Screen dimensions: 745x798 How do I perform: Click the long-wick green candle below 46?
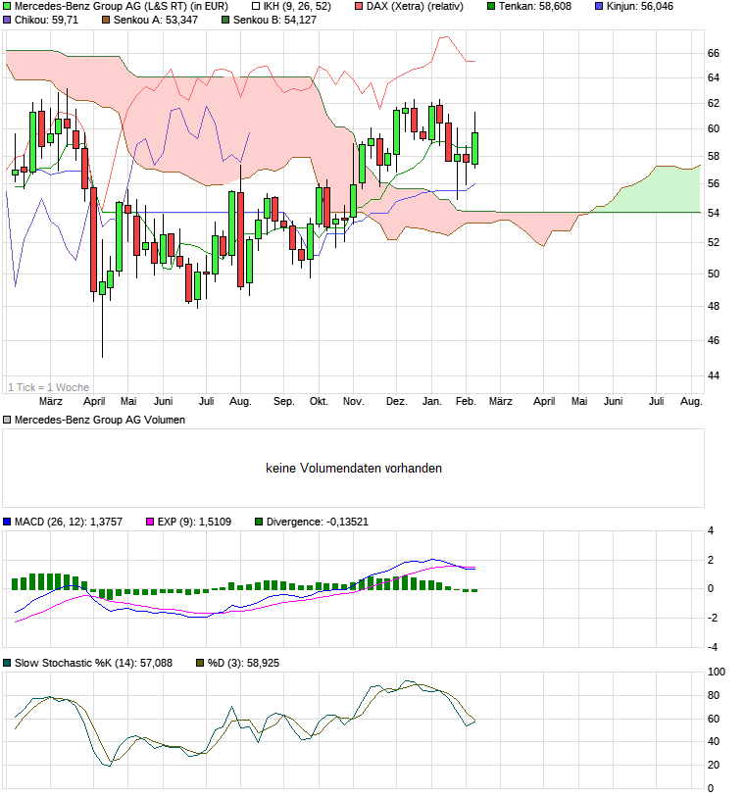[102, 288]
